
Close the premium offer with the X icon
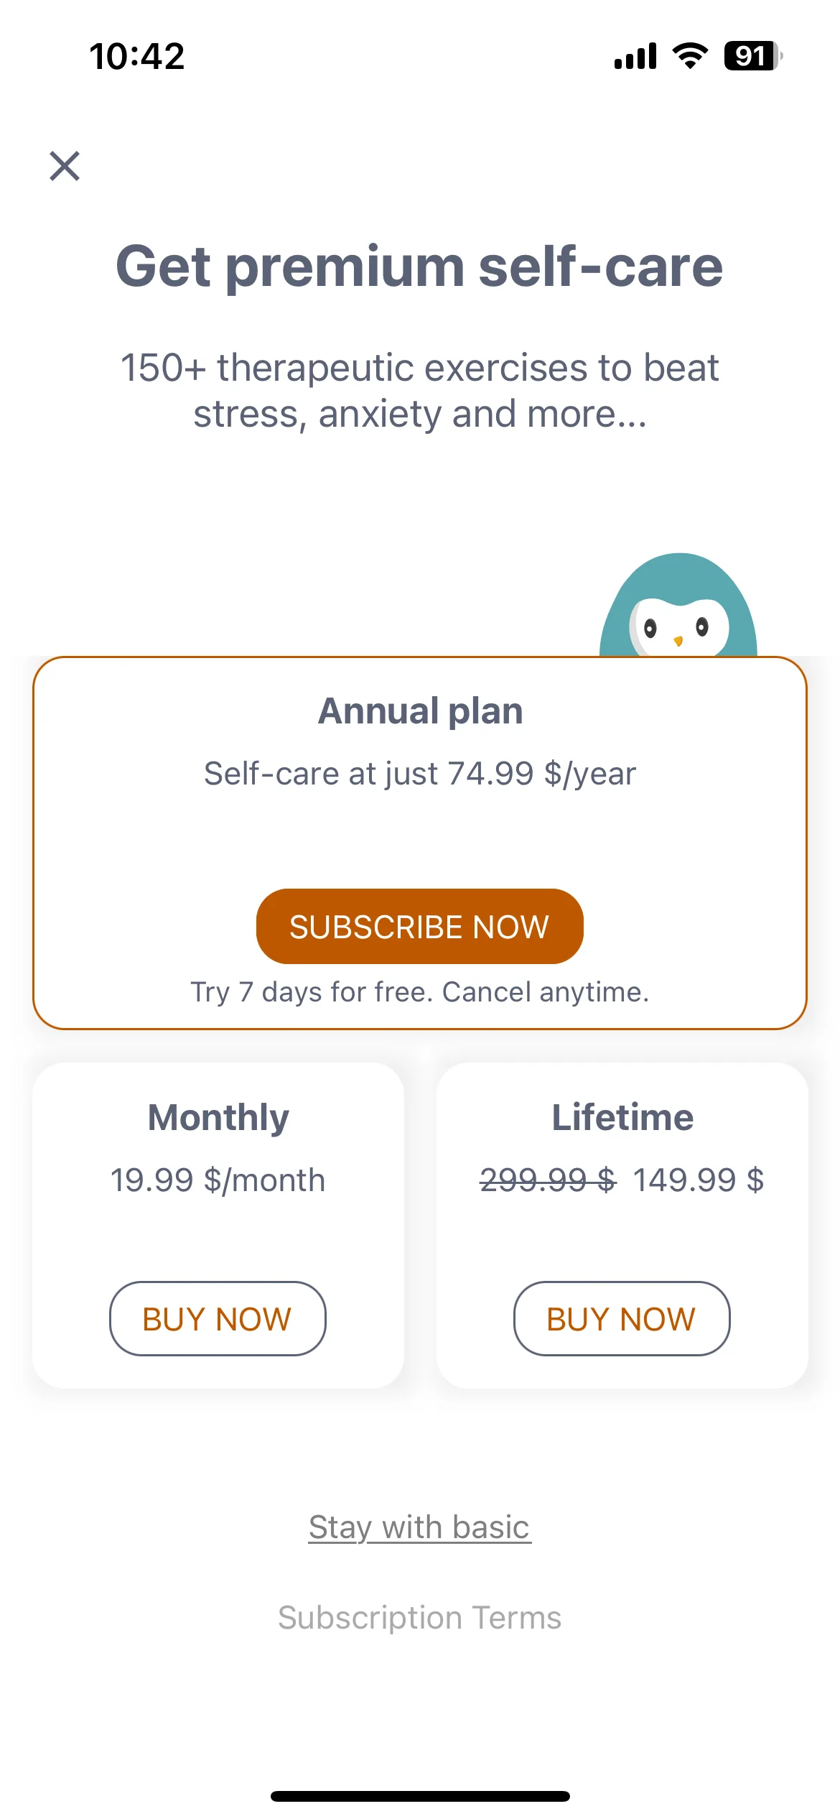click(65, 166)
